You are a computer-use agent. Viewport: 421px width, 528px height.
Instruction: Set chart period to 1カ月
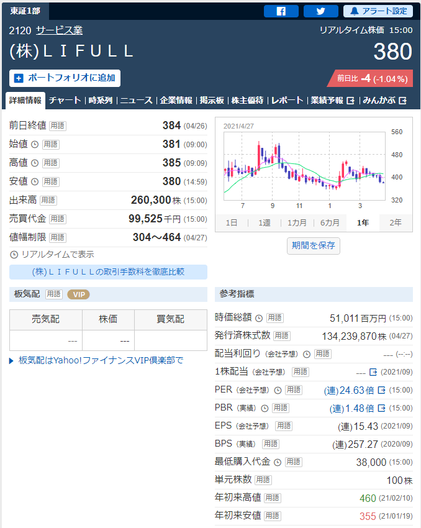pos(297,223)
